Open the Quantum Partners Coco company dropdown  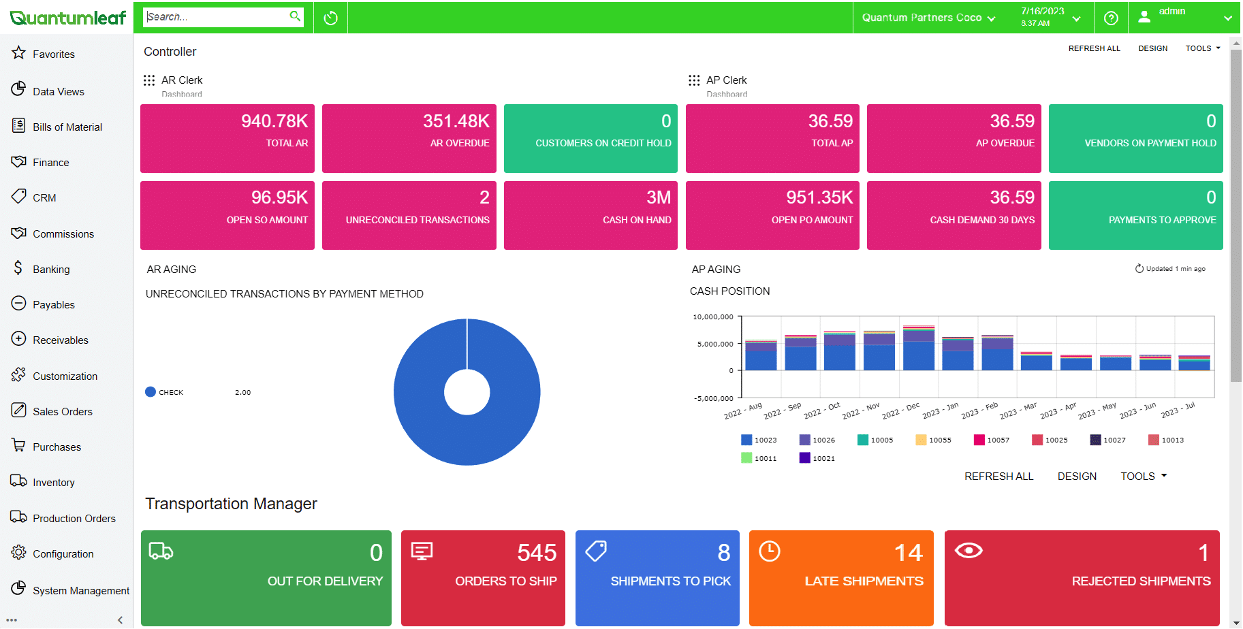click(x=928, y=18)
